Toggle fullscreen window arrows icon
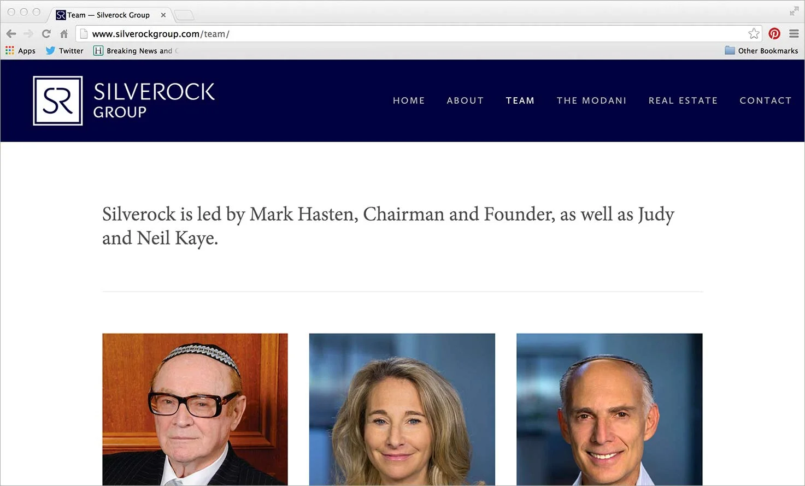Image resolution: width=805 pixels, height=486 pixels. pyautogui.click(x=794, y=11)
